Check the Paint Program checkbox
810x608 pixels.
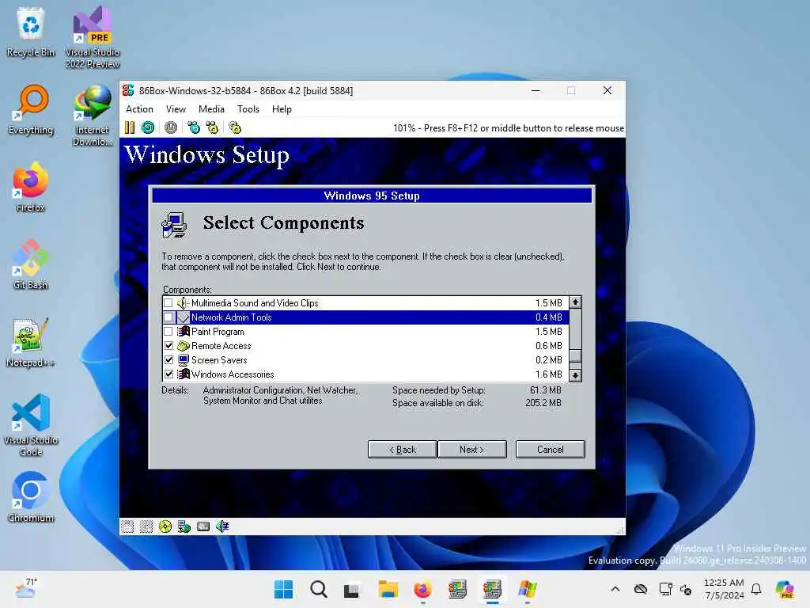(168, 332)
